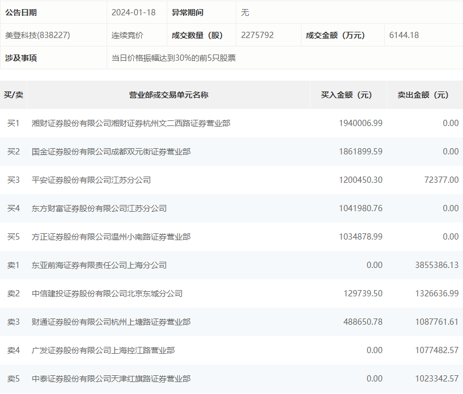Click the 美登科技(838227) stock name
The height and width of the screenshot is (394, 463).
pyautogui.click(x=37, y=35)
